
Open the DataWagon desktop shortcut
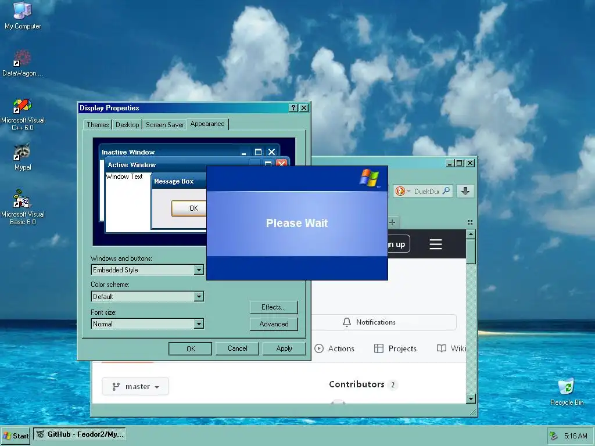click(x=23, y=63)
